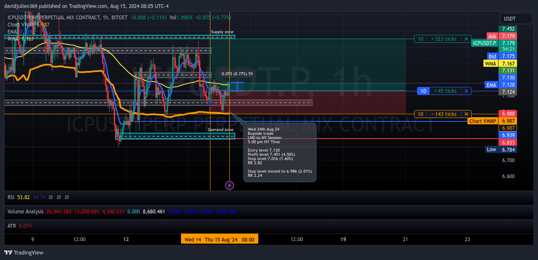Click the ICPUSDT.P symbol price label
The width and height of the screenshot is (538, 260).
[x=484, y=43]
